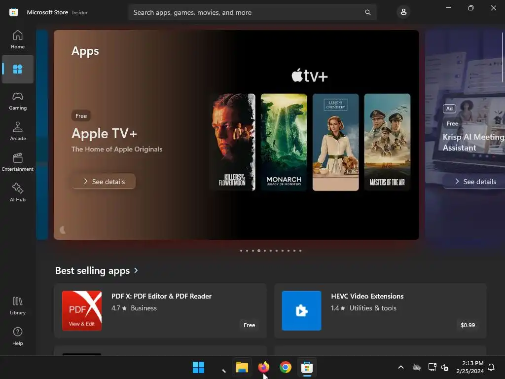
Task: Open File Explorer from the taskbar
Action: [242, 367]
